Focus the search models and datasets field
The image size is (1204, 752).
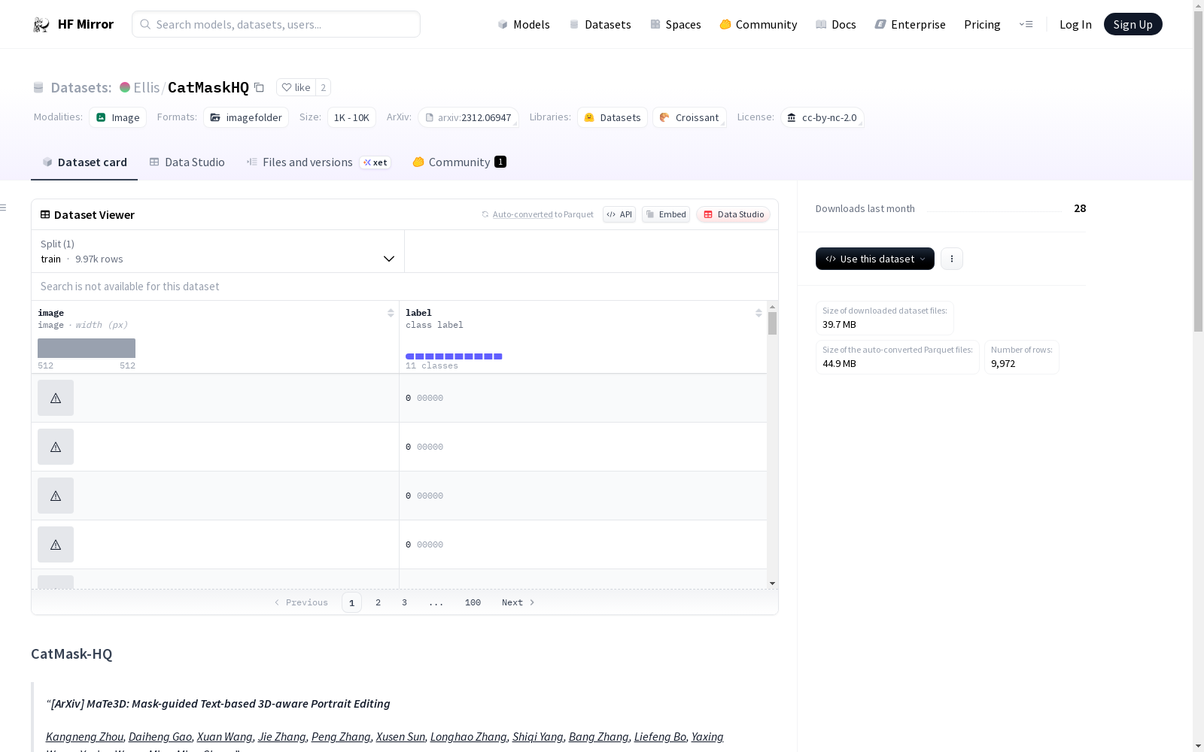click(276, 24)
